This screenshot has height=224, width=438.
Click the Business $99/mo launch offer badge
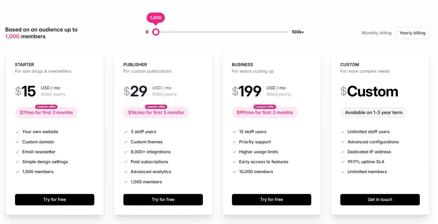(x=264, y=112)
